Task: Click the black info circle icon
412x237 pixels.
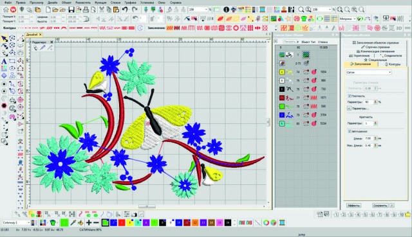Action: (226, 10)
